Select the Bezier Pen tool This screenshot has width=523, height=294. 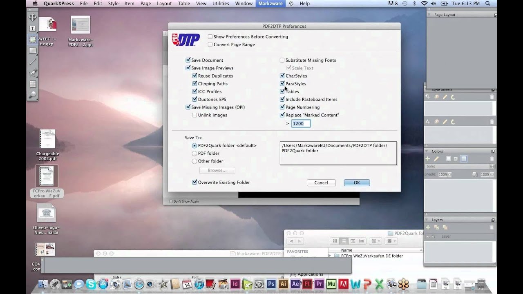tap(32, 73)
